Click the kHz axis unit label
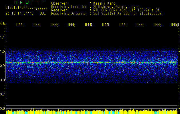The image size is (180, 114). 3,23
